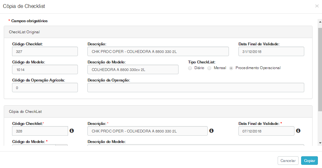Close the Cópia de Checklist dialog
The image size is (322, 168).
pos(317,6)
